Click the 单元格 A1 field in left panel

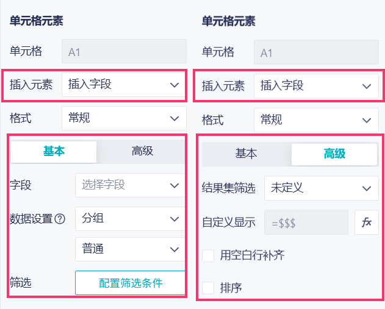(x=124, y=52)
